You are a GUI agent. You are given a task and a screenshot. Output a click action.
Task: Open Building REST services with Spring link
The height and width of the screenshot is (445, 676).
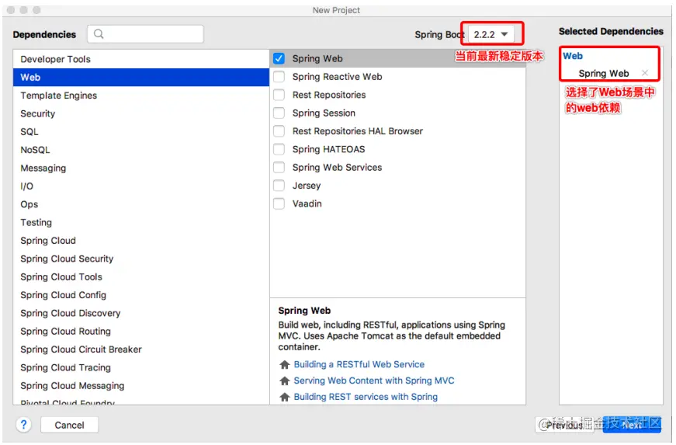(366, 397)
